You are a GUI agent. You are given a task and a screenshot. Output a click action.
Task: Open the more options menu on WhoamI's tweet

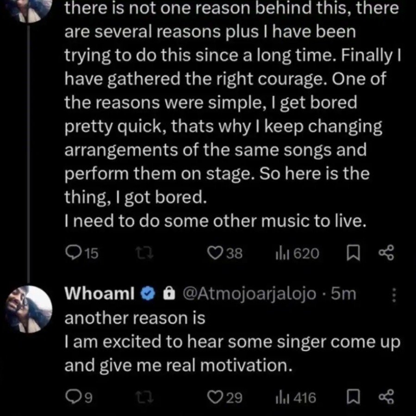(394, 295)
